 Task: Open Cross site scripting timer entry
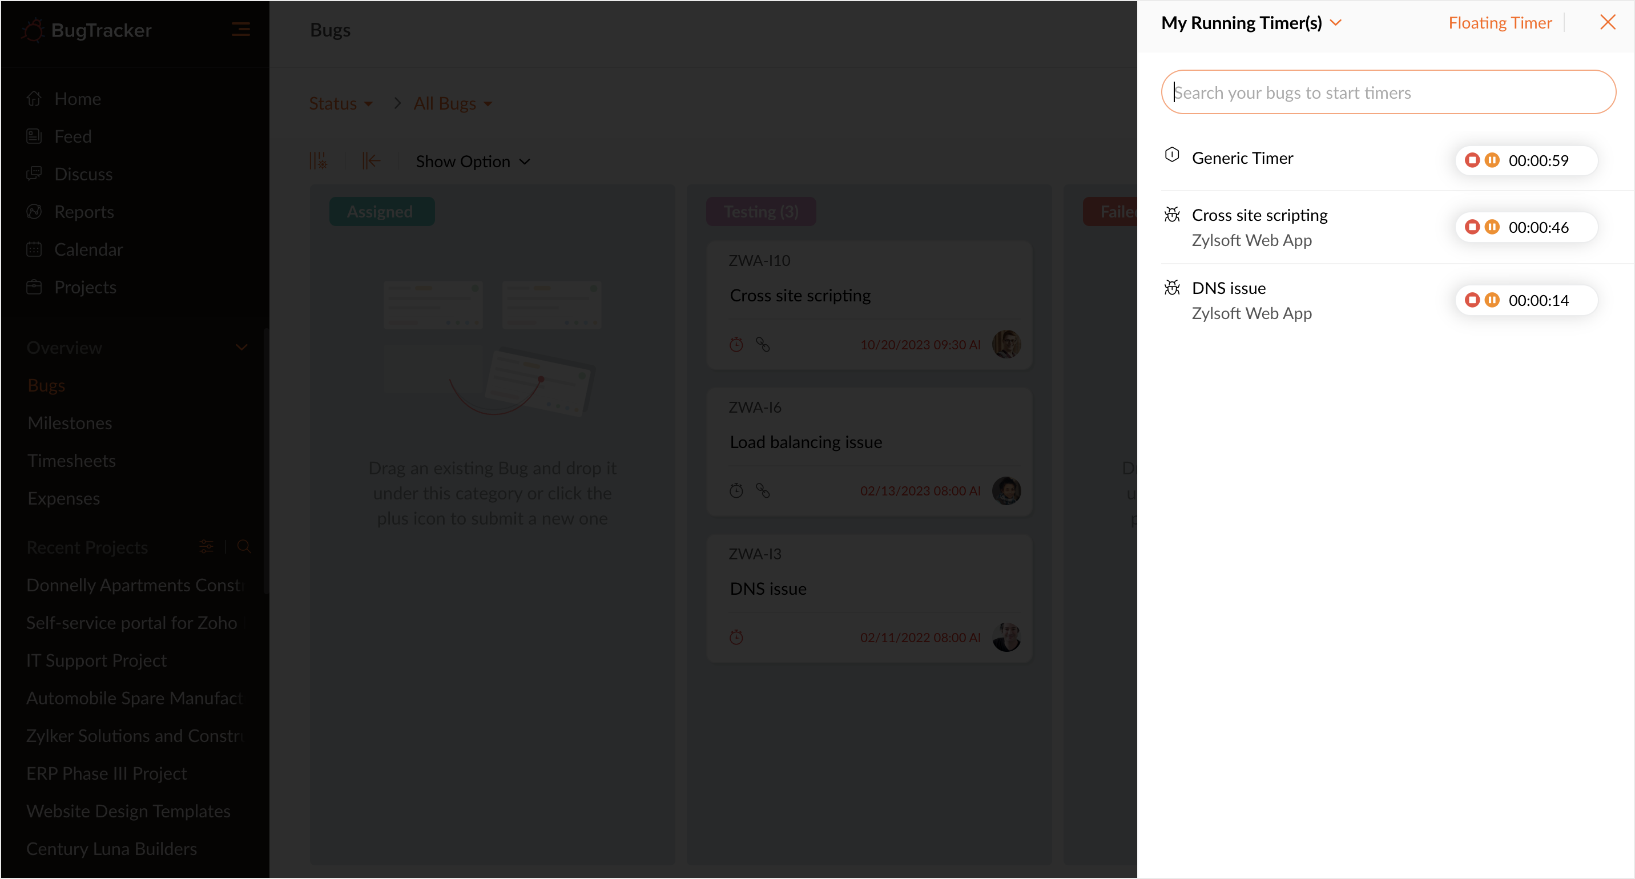pyautogui.click(x=1259, y=215)
